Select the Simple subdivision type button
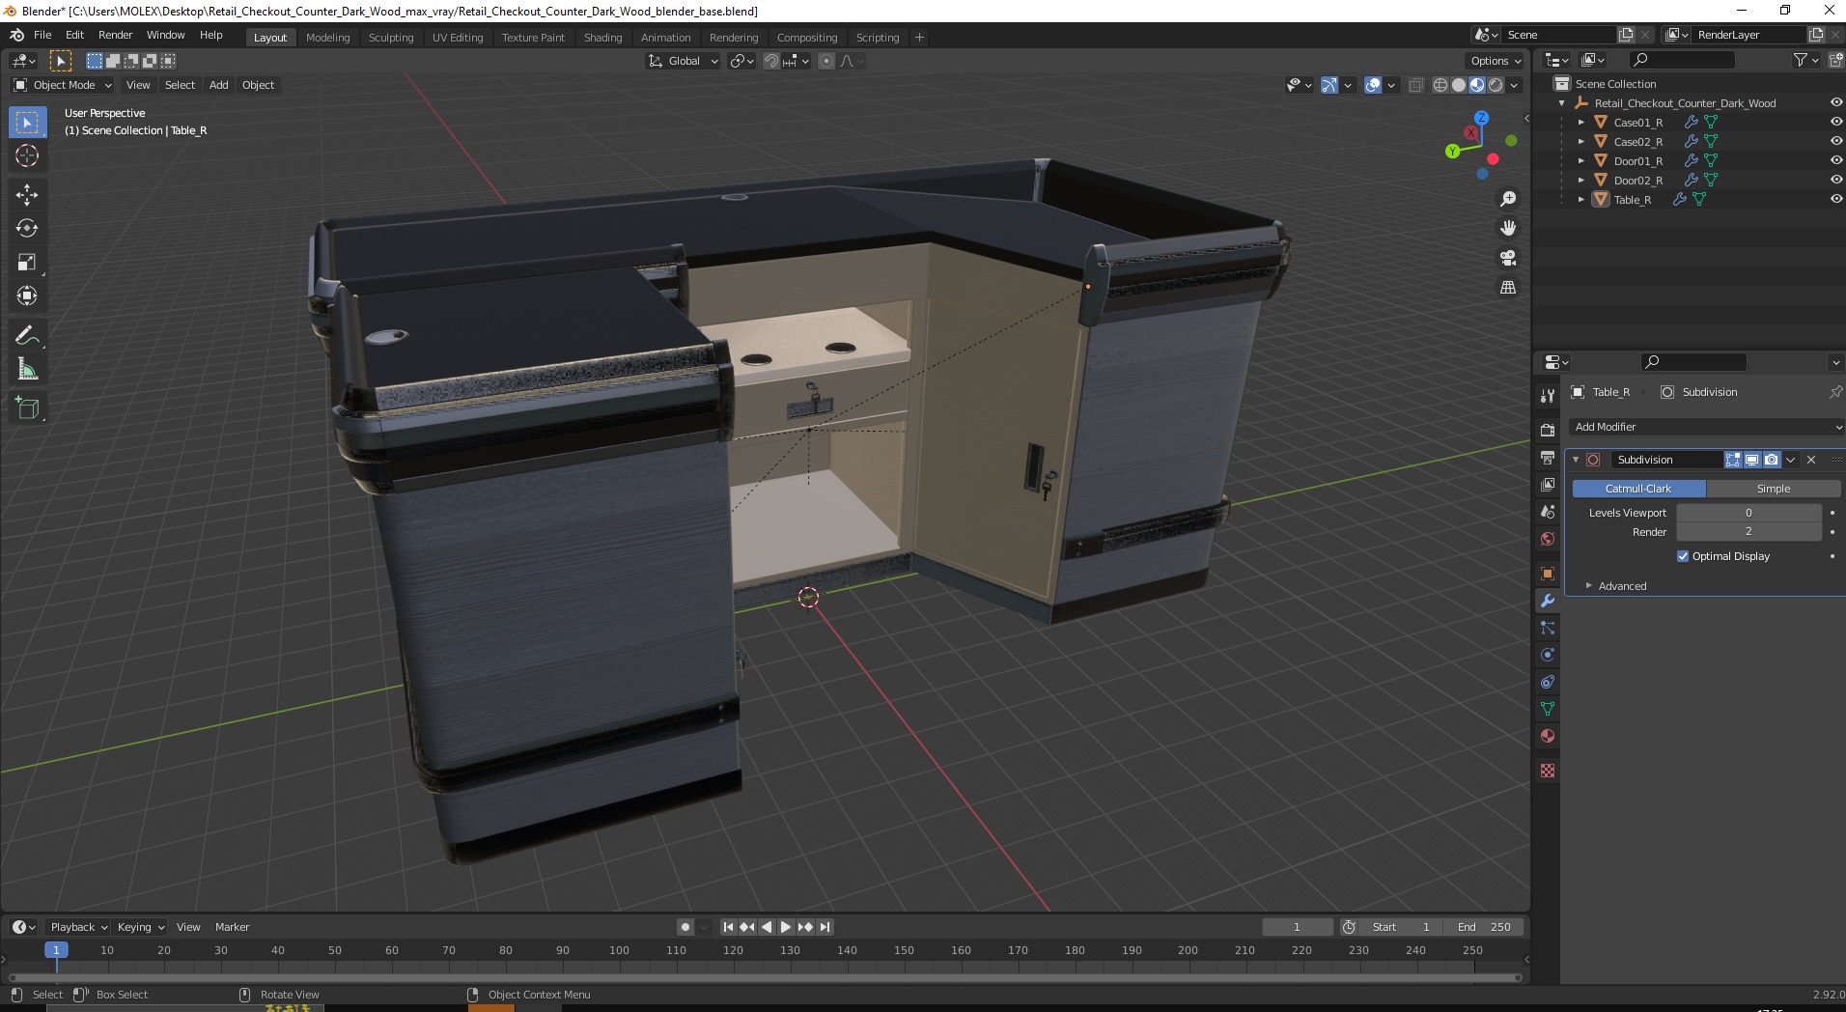 (x=1774, y=489)
